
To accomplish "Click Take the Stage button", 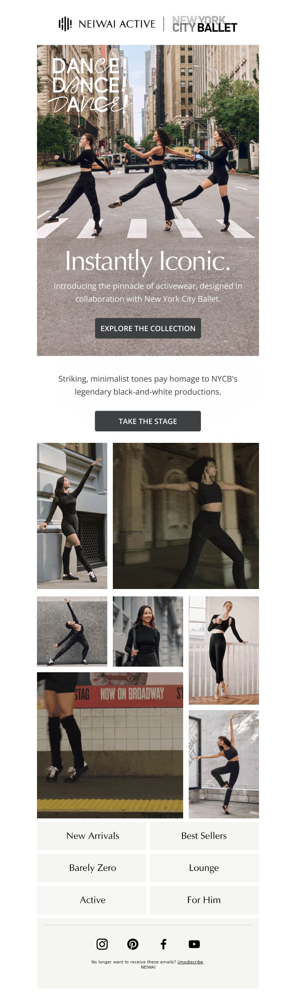I will (148, 421).
